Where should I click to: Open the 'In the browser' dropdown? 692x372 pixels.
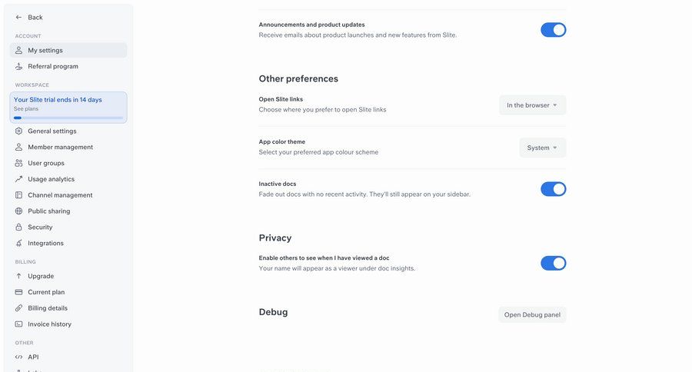(x=532, y=105)
